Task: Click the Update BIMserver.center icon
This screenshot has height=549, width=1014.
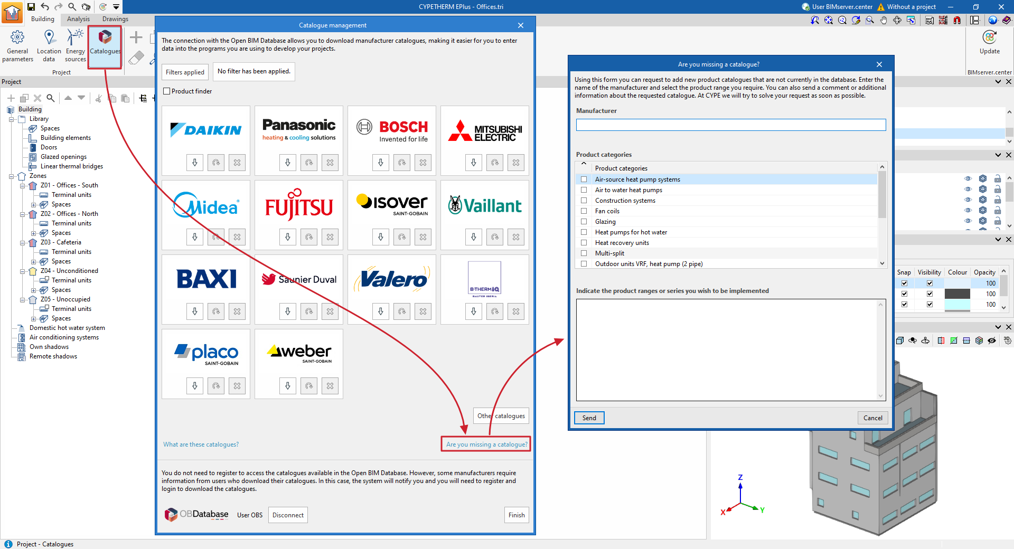Action: click(989, 42)
